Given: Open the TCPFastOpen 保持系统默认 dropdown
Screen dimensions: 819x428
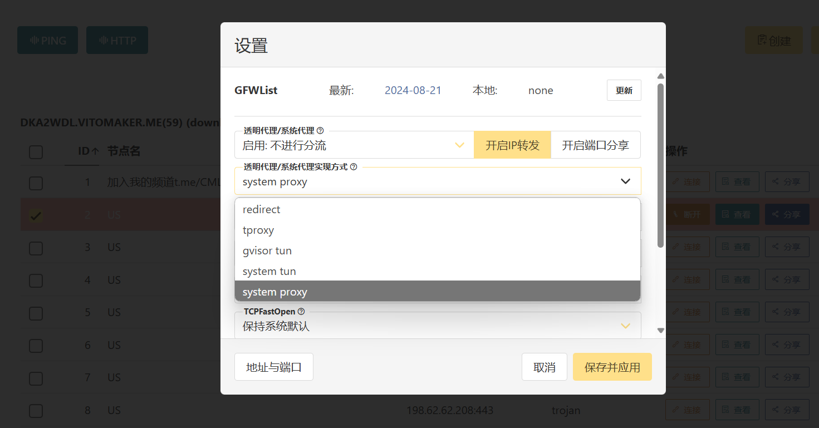Looking at the screenshot, I should 438,326.
